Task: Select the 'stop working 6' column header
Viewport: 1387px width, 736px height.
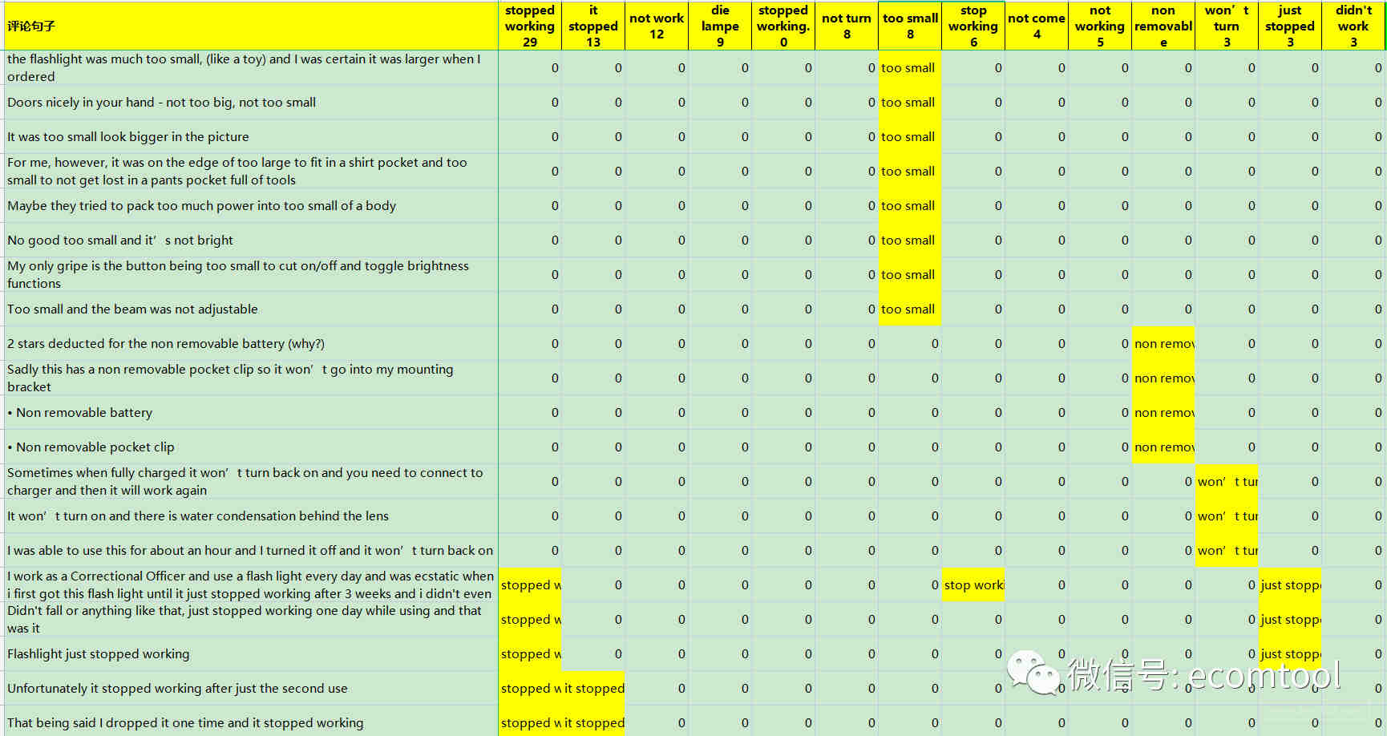Action: (973, 26)
